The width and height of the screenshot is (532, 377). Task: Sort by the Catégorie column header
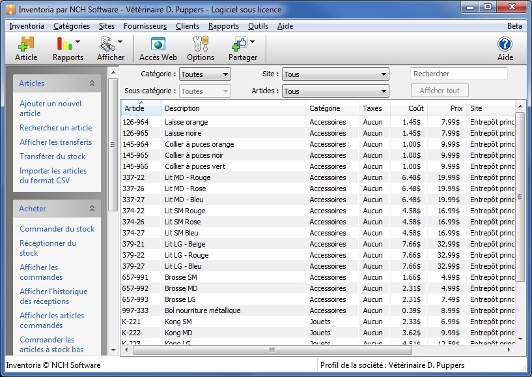click(333, 108)
